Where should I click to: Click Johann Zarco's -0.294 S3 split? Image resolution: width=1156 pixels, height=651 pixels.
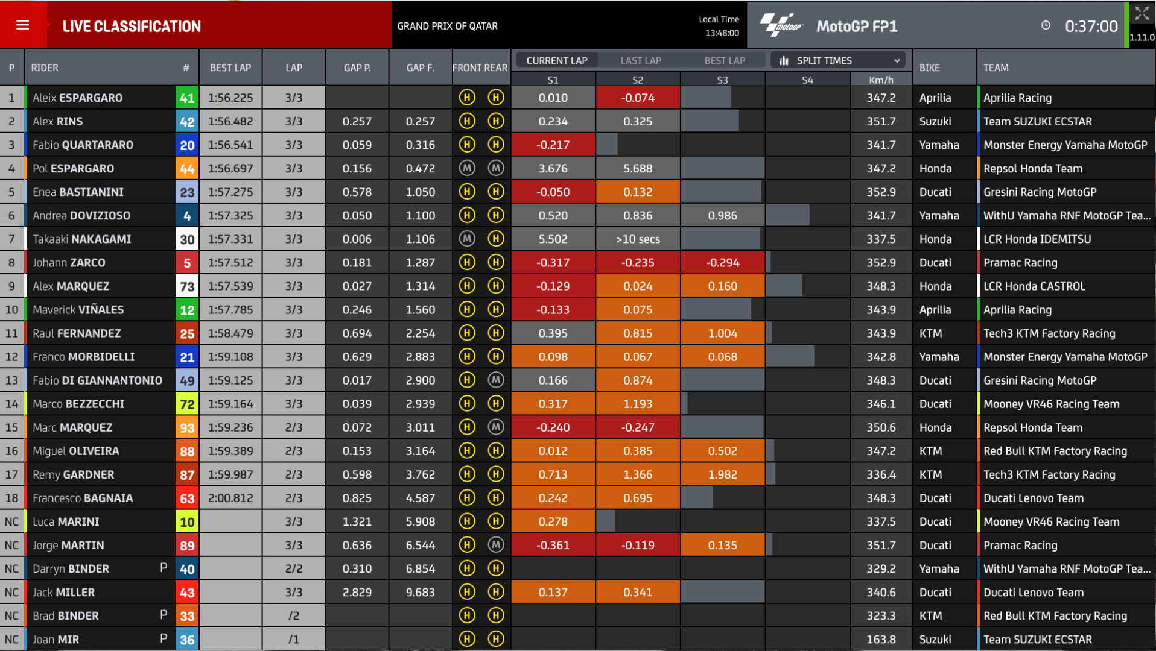[723, 262]
